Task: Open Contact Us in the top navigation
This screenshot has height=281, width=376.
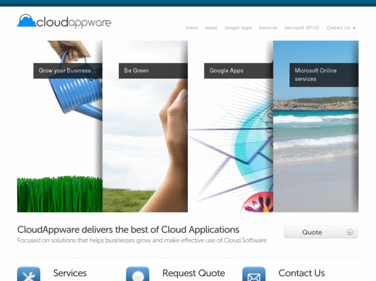Action: (x=338, y=28)
